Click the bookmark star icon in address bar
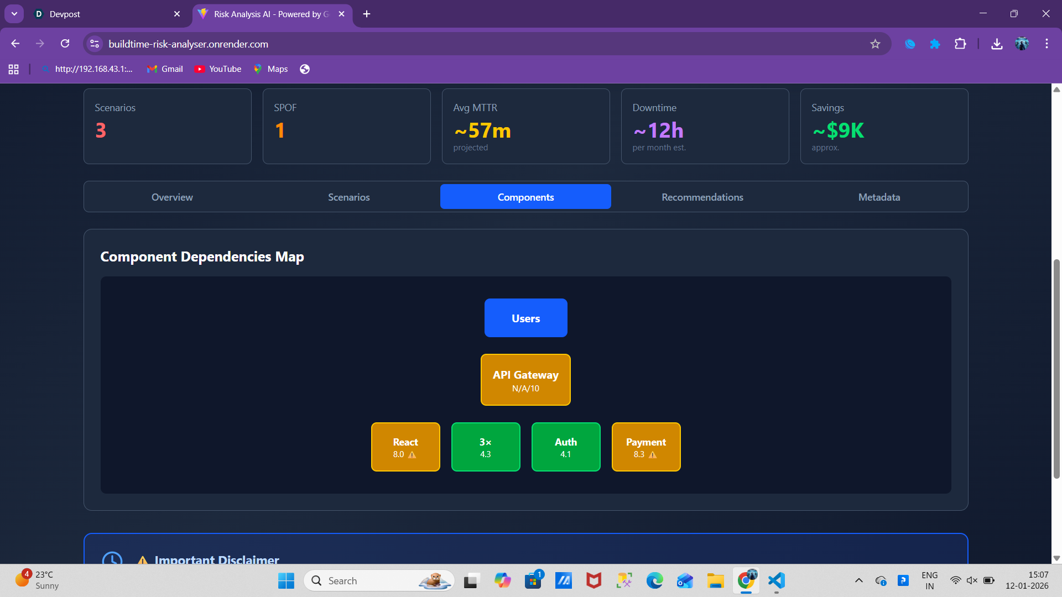This screenshot has height=597, width=1062. pos(875,44)
